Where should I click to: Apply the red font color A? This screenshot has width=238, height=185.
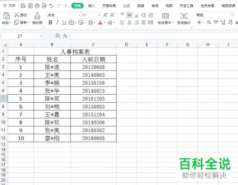click(x=100, y=22)
